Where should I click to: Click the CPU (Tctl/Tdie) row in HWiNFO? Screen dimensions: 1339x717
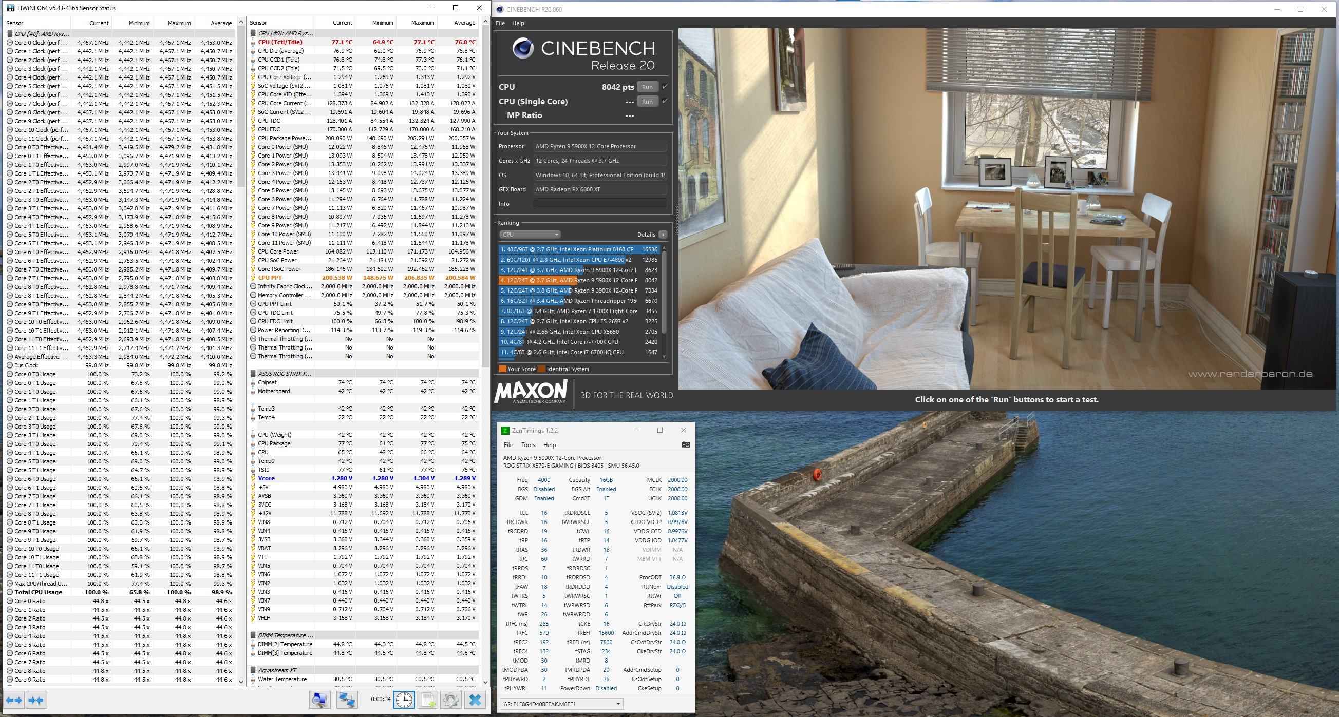pos(364,42)
